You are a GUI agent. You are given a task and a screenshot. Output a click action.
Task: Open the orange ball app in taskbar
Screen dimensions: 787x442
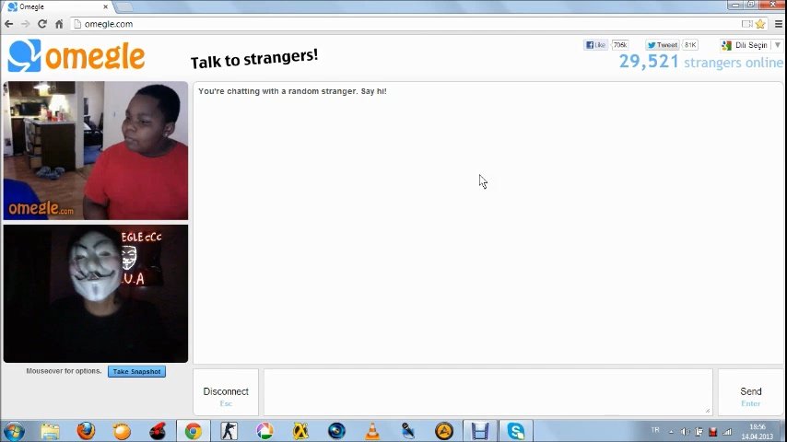[122, 431]
